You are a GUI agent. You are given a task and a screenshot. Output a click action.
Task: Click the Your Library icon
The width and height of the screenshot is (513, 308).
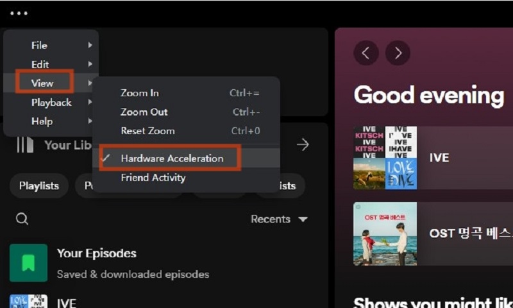(25, 144)
